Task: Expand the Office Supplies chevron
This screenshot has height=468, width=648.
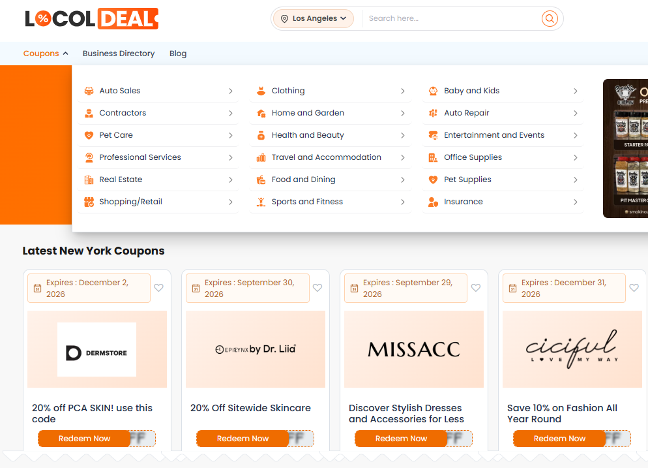Action: tap(575, 158)
